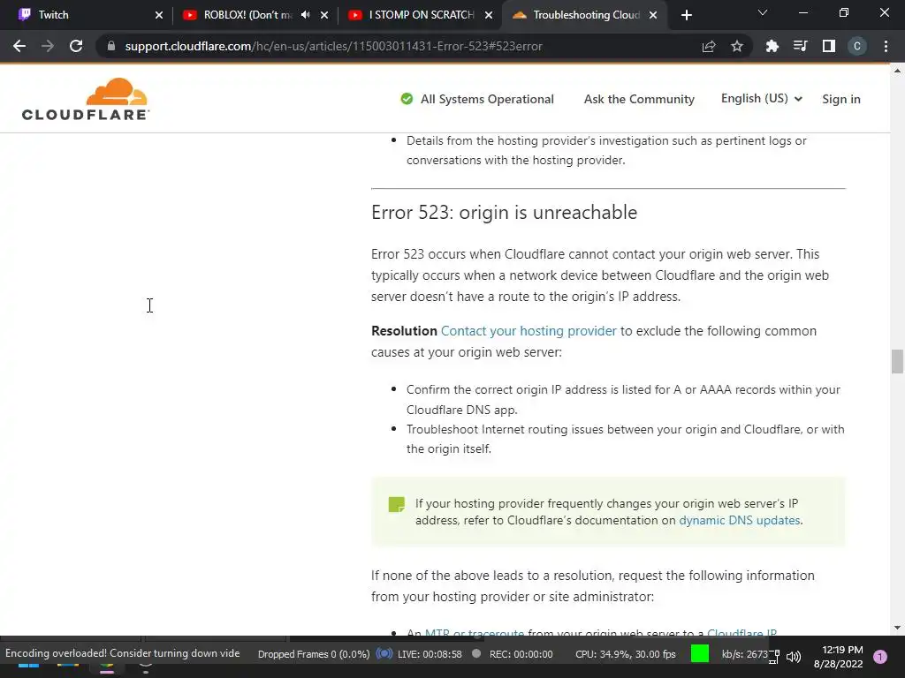Toggle the browser side panel

(829, 46)
